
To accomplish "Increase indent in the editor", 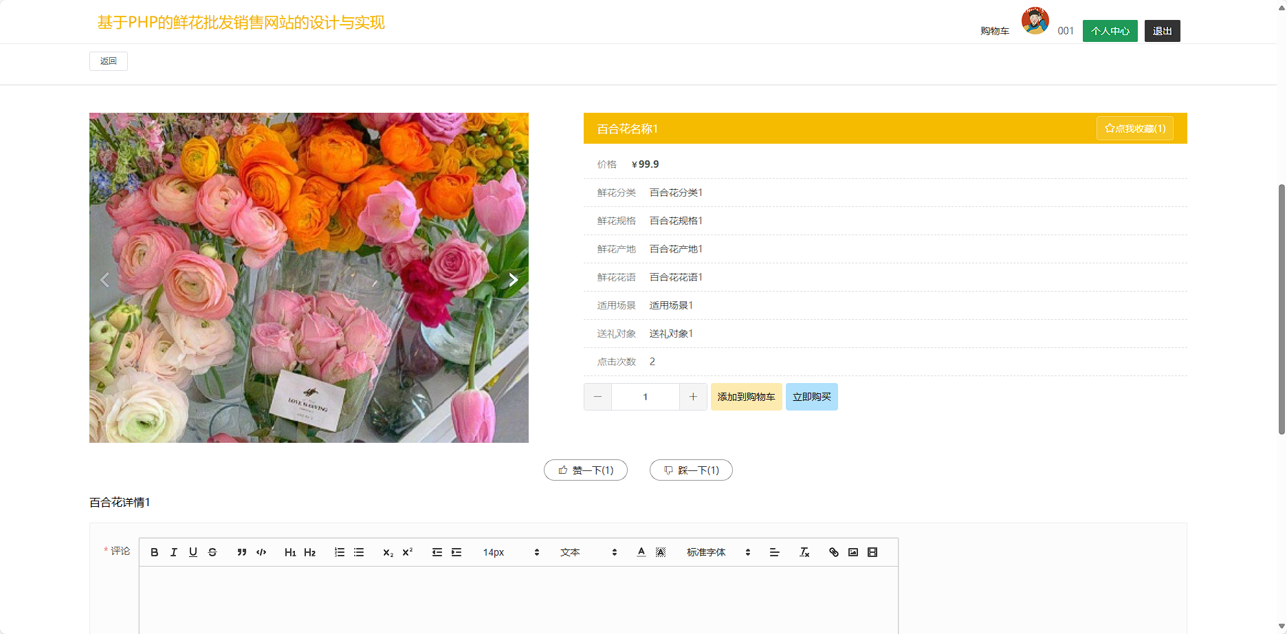I will coord(456,552).
